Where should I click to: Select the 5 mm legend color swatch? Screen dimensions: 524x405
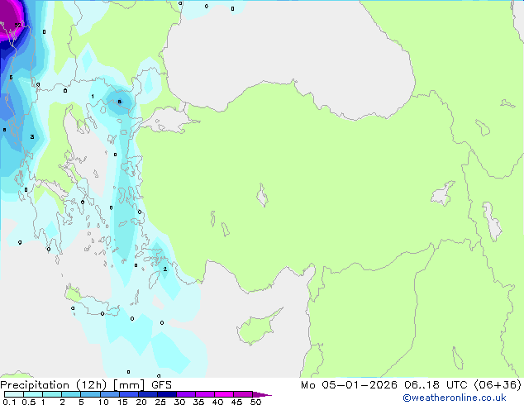click(x=90, y=394)
